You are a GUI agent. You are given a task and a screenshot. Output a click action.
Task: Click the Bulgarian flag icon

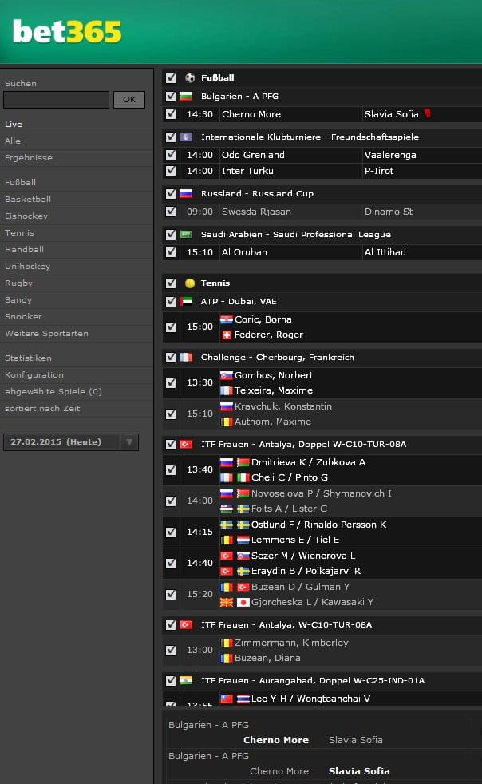point(186,96)
